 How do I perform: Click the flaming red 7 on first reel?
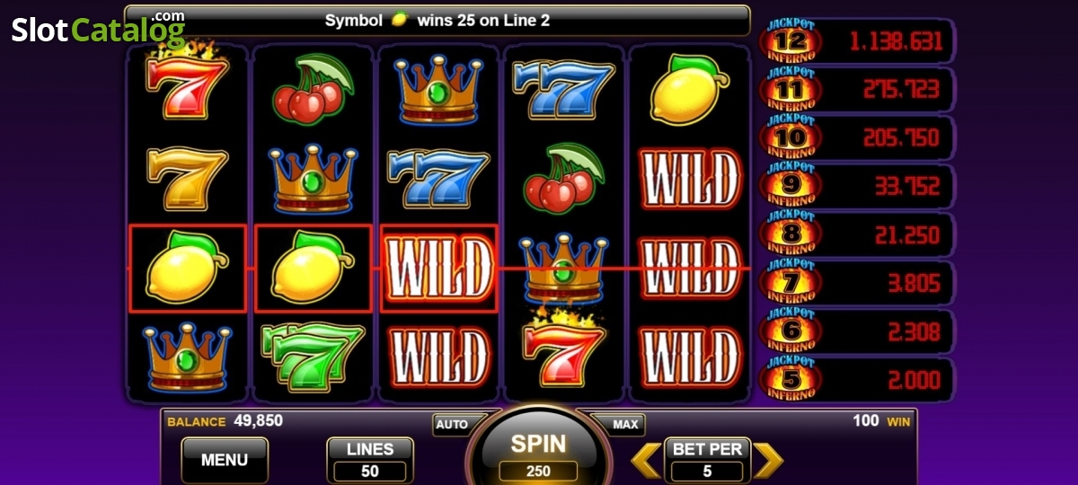click(x=188, y=84)
